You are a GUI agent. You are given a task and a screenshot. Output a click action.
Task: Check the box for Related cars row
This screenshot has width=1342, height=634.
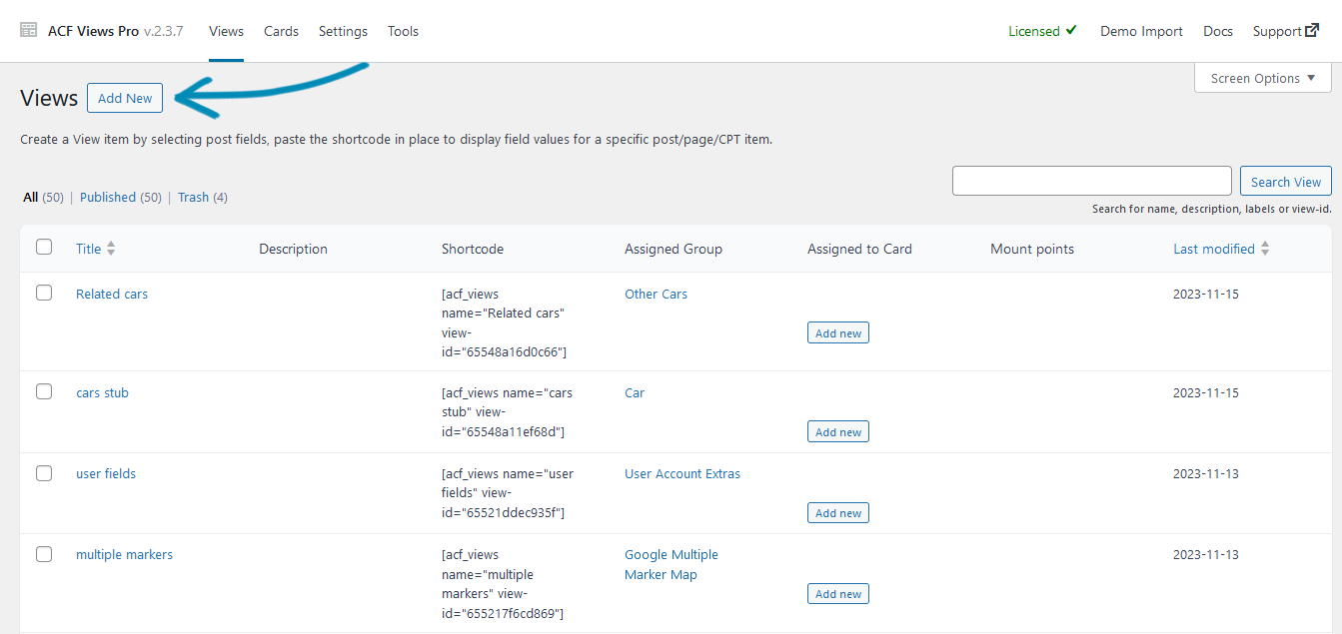44,294
